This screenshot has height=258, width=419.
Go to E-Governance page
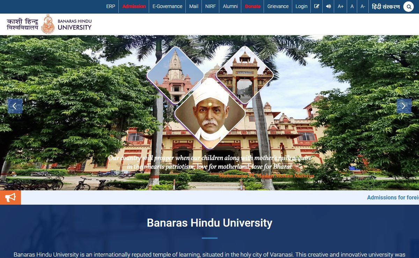pos(167,6)
